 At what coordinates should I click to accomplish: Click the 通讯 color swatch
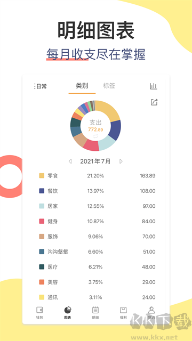pyautogui.click(x=42, y=297)
